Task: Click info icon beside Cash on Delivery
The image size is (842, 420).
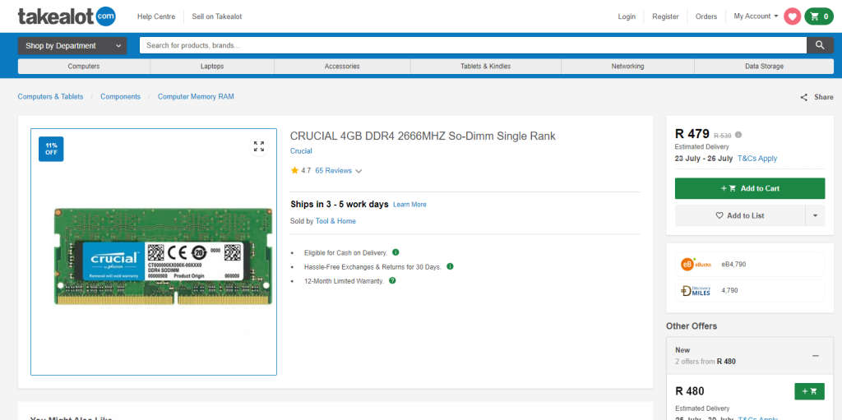Action: (396, 252)
